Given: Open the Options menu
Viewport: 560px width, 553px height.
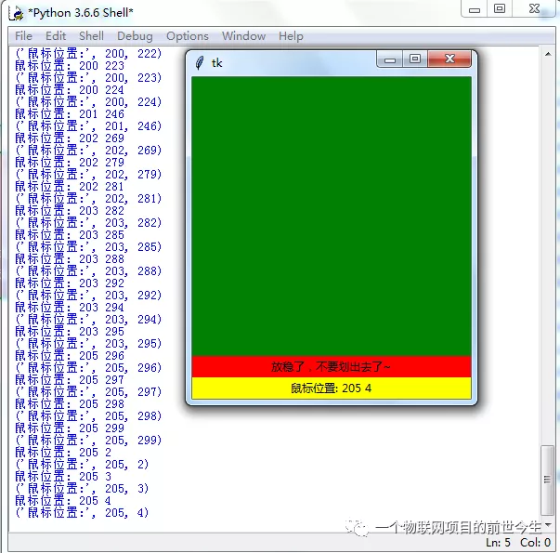Looking at the screenshot, I should (188, 36).
